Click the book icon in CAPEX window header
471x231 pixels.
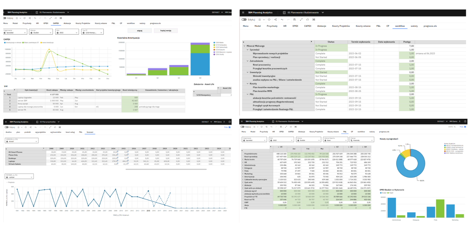coord(37,12)
